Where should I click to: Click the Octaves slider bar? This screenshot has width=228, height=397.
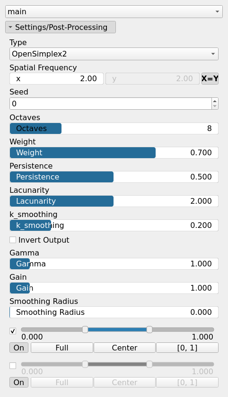[114, 128]
